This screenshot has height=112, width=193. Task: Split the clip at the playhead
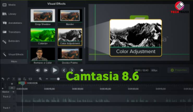30,79
